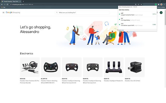Click the Learn more link in Web Vitals popup

[121, 30]
